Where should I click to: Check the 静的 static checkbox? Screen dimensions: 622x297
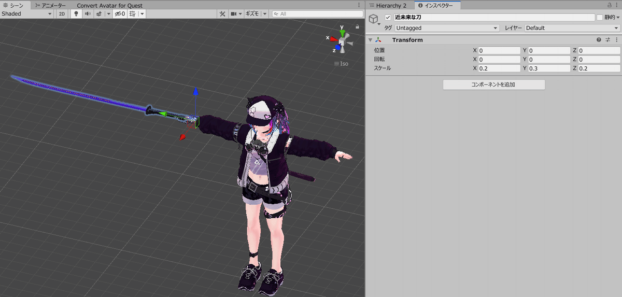click(600, 17)
